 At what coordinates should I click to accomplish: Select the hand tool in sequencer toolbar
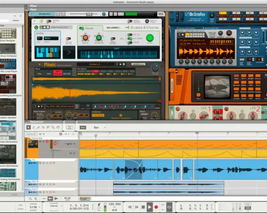58,127
